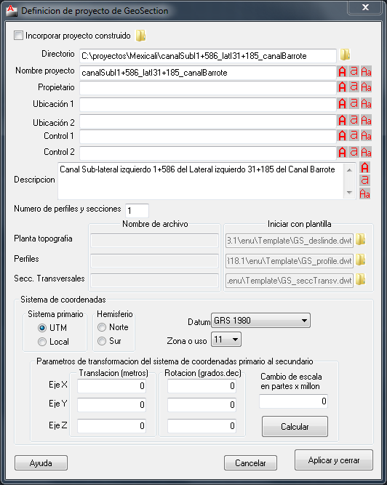Focus the Control 2 input field

(208, 153)
